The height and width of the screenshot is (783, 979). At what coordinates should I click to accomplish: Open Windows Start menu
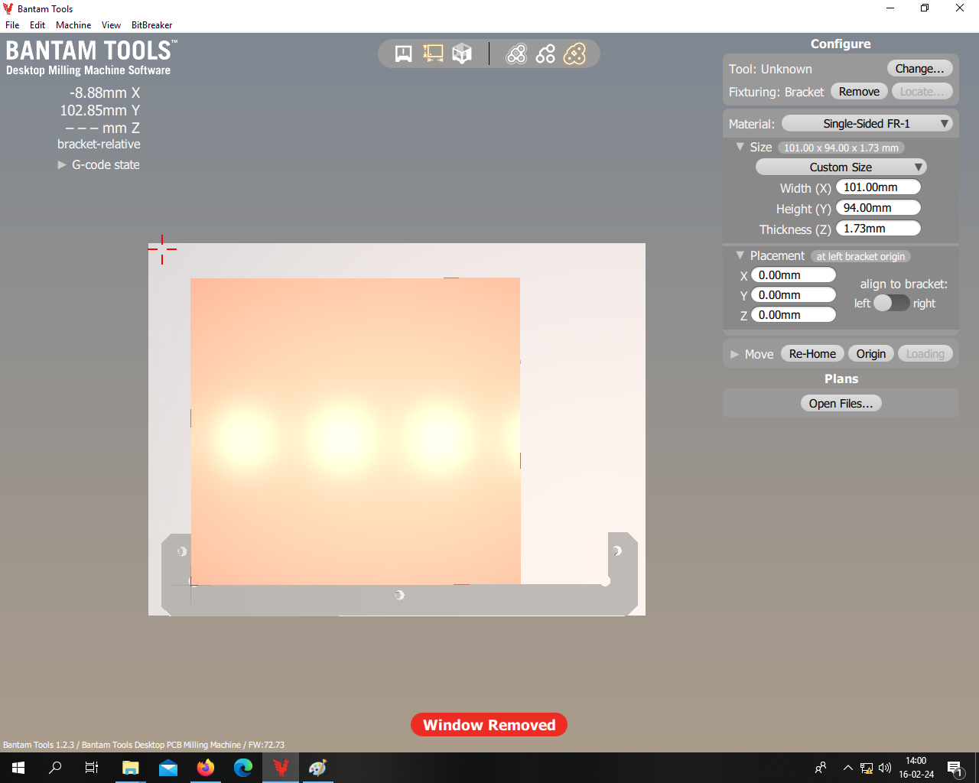(x=18, y=768)
